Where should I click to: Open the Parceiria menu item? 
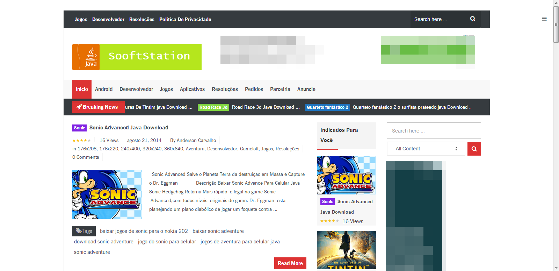tap(280, 89)
